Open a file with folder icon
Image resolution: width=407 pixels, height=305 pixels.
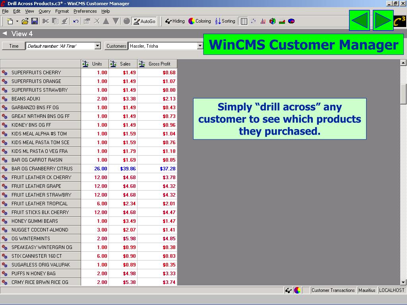click(x=25, y=21)
